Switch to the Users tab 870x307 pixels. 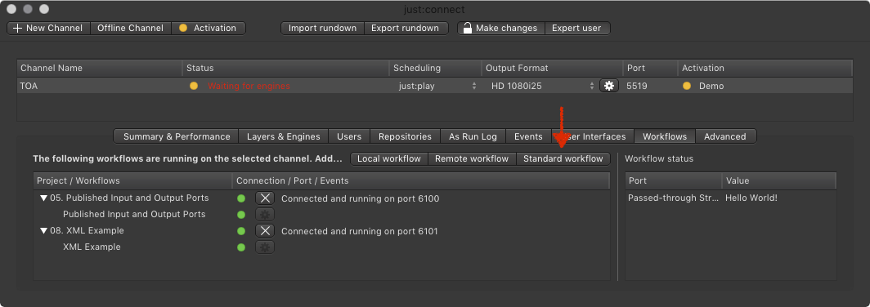click(349, 136)
